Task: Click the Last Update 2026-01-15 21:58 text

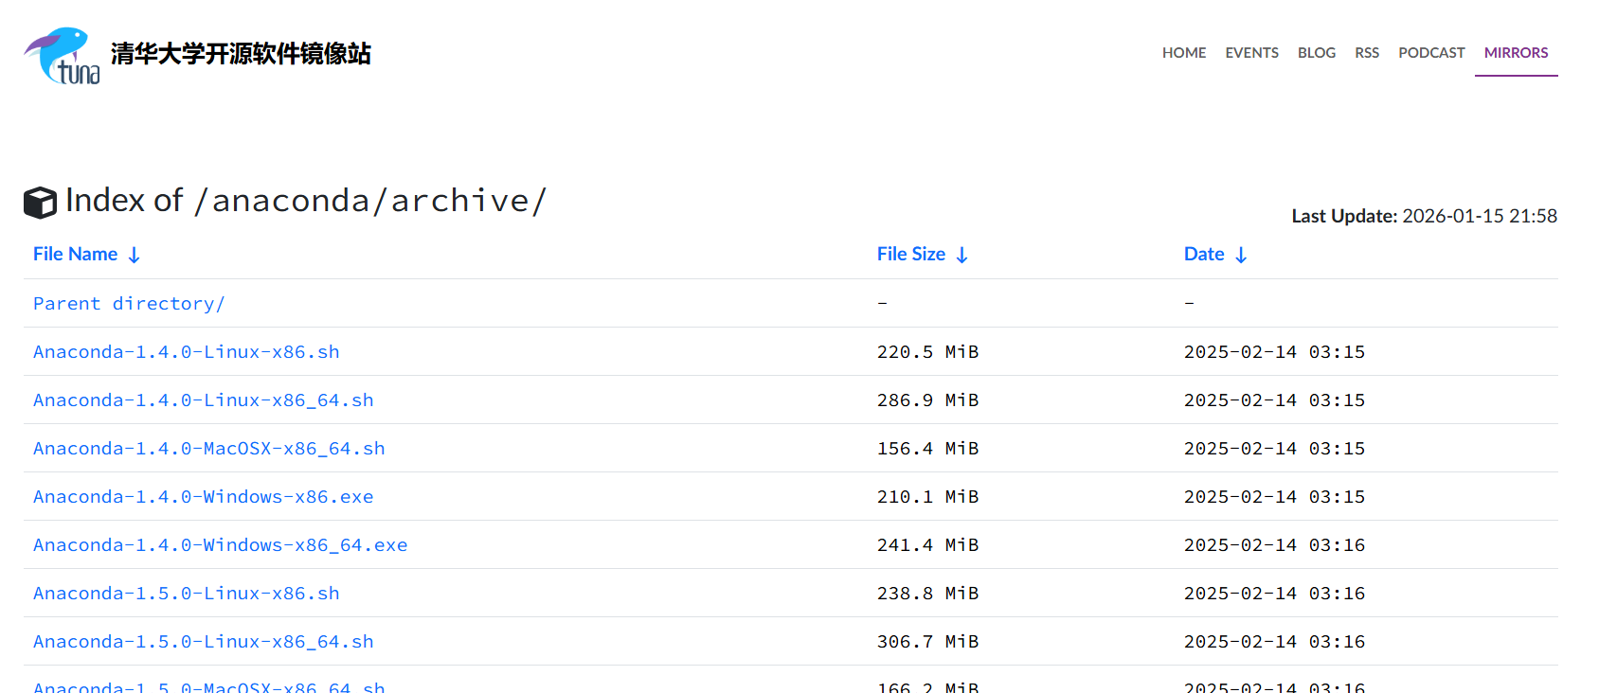Action: pyautogui.click(x=1425, y=216)
